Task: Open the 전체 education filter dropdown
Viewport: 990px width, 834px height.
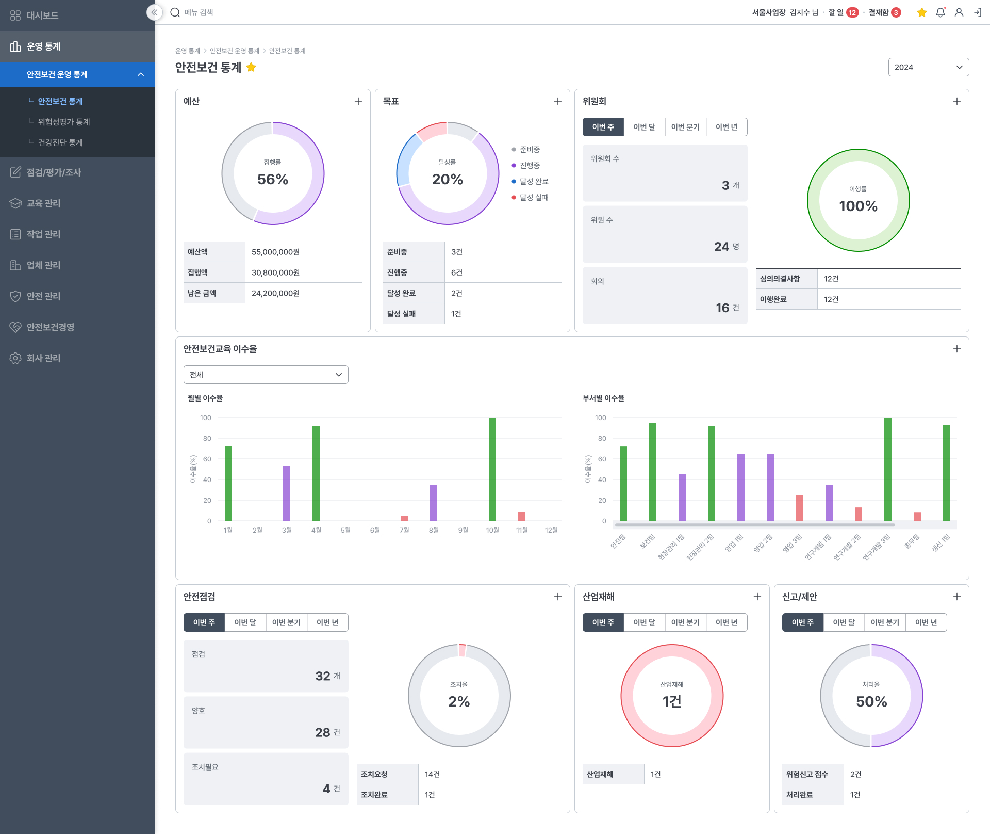Action: [266, 375]
